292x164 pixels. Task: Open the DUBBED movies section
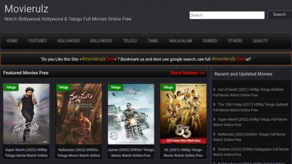click(210, 41)
